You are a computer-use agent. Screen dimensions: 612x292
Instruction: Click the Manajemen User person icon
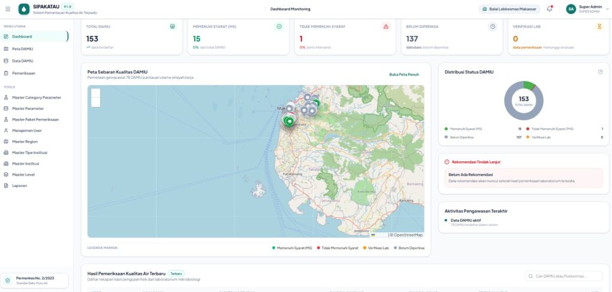pos(6,131)
